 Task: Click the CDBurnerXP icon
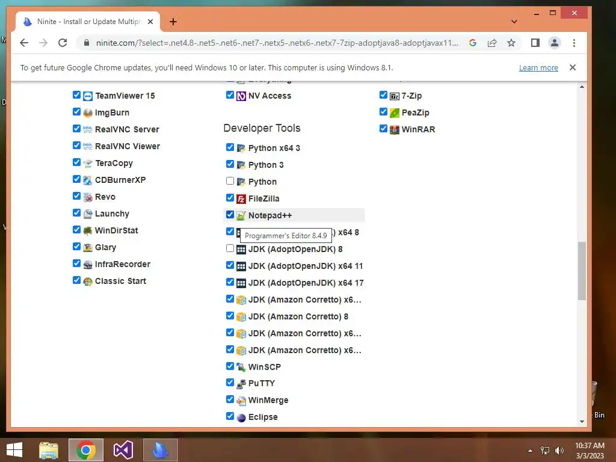click(x=88, y=180)
